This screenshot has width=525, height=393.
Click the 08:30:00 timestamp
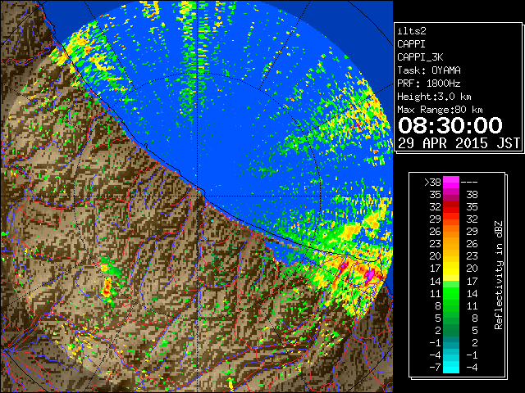450,125
